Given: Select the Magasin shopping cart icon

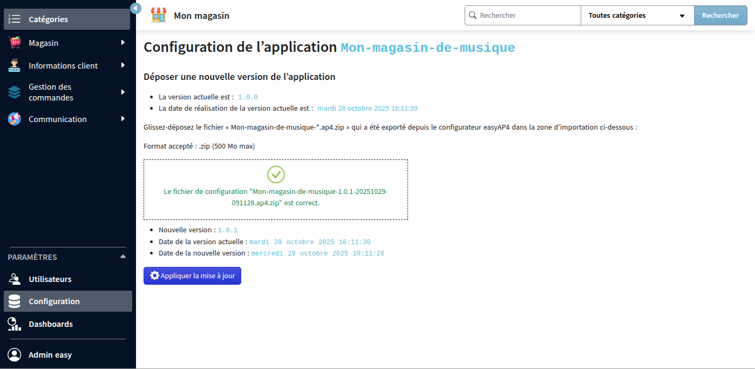Looking at the screenshot, I should (14, 42).
